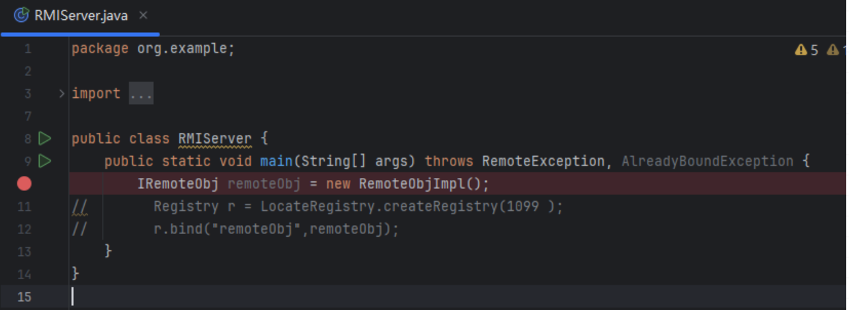This screenshot has height=310, width=849.
Task: Click the Java class icon in the tab
Action: point(21,15)
